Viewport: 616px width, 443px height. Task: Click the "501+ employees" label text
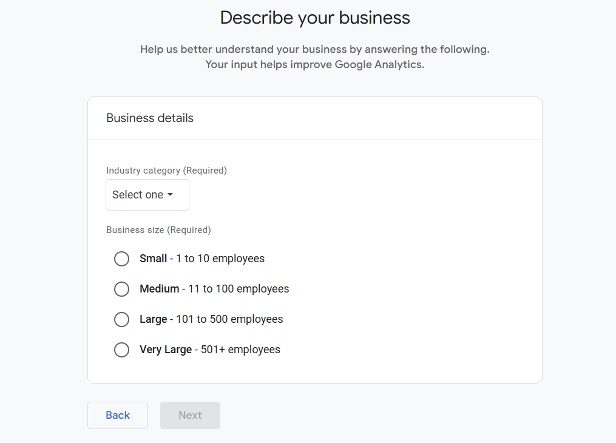coord(240,350)
